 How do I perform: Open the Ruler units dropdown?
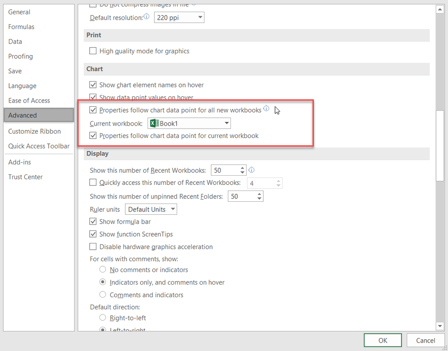point(151,209)
